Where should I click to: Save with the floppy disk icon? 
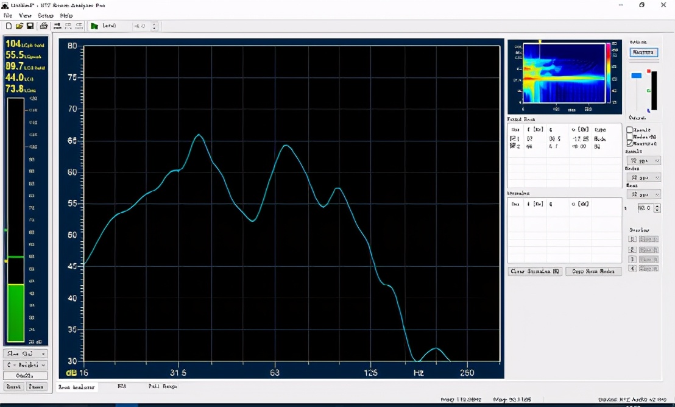[x=30, y=26]
